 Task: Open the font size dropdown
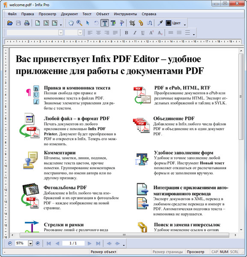(x=80, y=33)
